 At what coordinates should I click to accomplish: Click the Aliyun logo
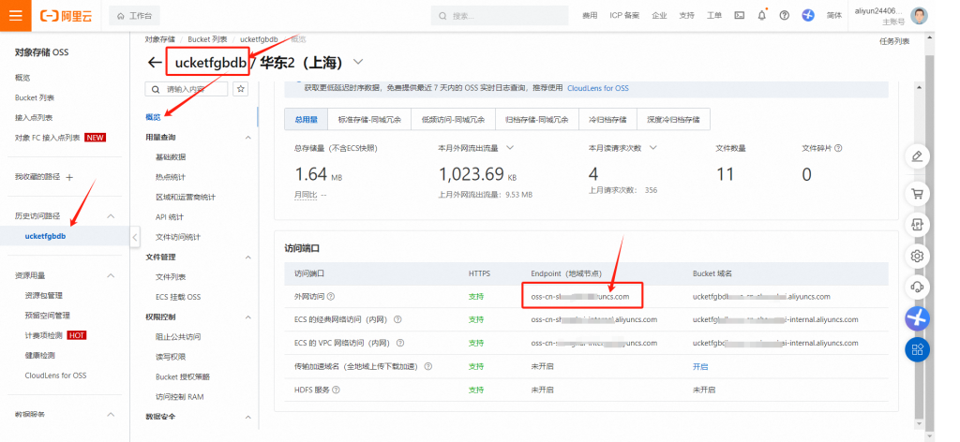click(67, 16)
